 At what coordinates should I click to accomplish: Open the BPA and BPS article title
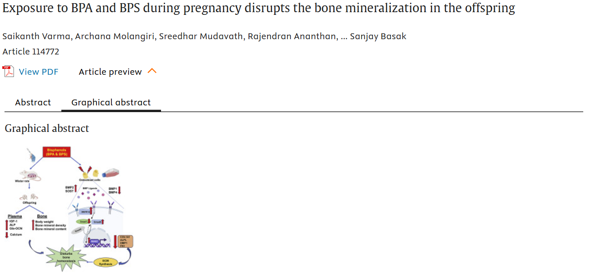coord(258,9)
